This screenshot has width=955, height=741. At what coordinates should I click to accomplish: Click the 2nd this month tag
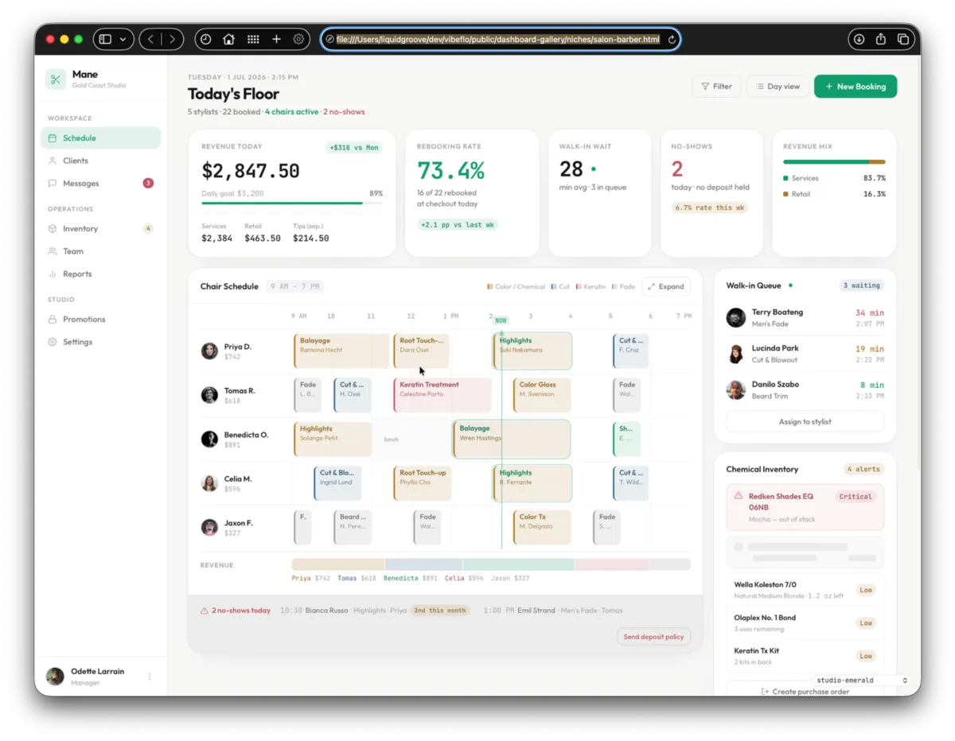tap(440, 611)
